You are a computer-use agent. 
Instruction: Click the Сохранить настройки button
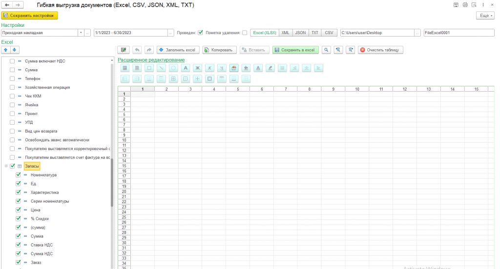pyautogui.click(x=29, y=15)
